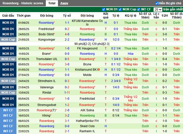
Task: Open Bryne team link
Action: (87, 64)
